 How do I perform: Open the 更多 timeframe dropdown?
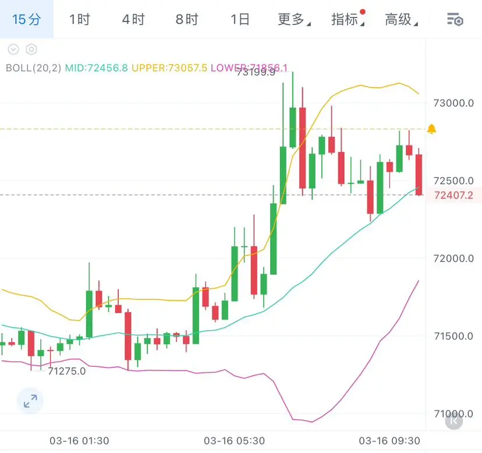pos(294,19)
